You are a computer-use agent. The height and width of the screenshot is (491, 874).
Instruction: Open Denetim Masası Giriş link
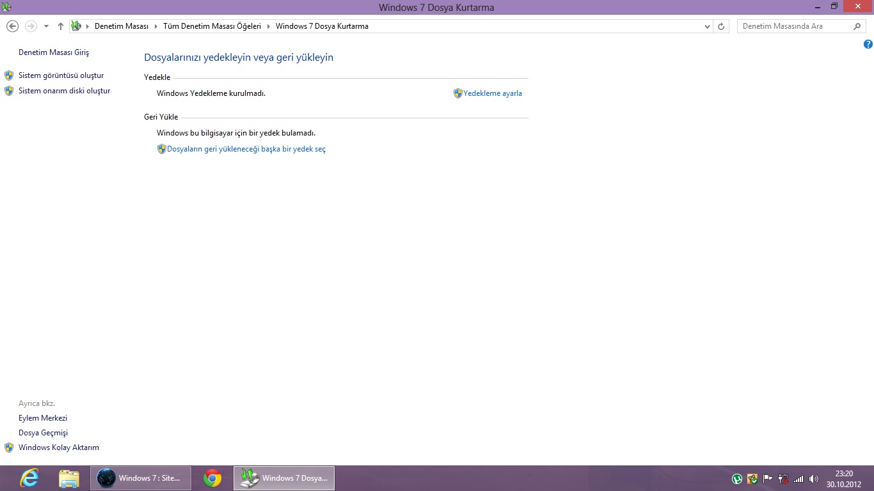pos(54,52)
